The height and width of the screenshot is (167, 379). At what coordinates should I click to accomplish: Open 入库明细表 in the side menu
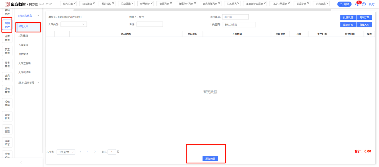click(x=25, y=72)
